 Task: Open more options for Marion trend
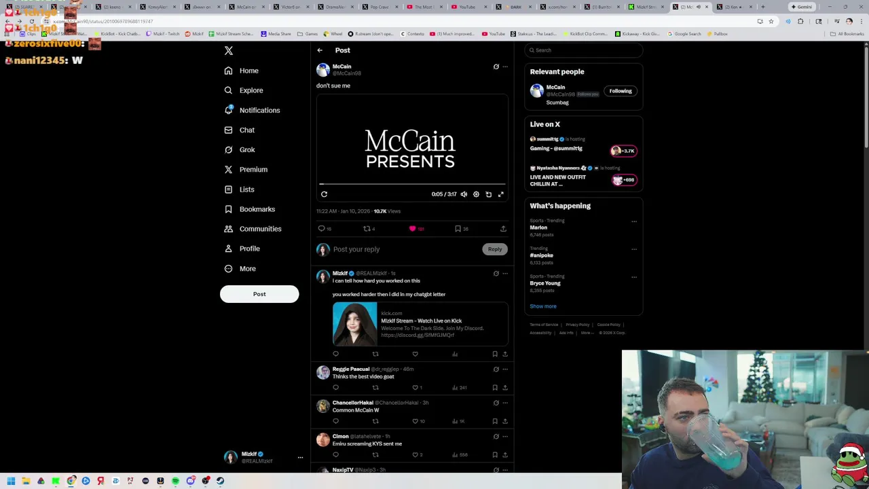tap(634, 221)
